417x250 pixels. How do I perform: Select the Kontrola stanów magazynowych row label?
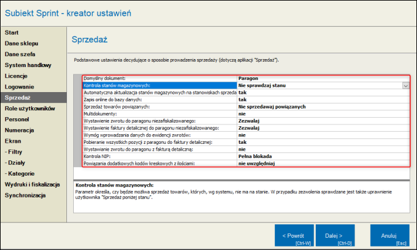click(160, 85)
